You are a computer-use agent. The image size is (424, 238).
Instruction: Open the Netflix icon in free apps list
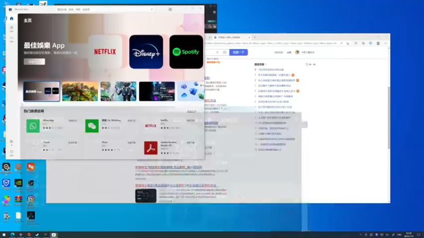pyautogui.click(x=151, y=126)
